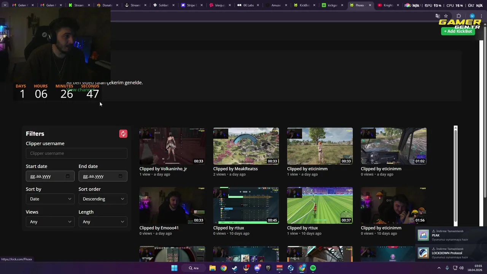The image size is (487, 274).
Task: Expand the Length filter dropdown
Action: (103, 221)
